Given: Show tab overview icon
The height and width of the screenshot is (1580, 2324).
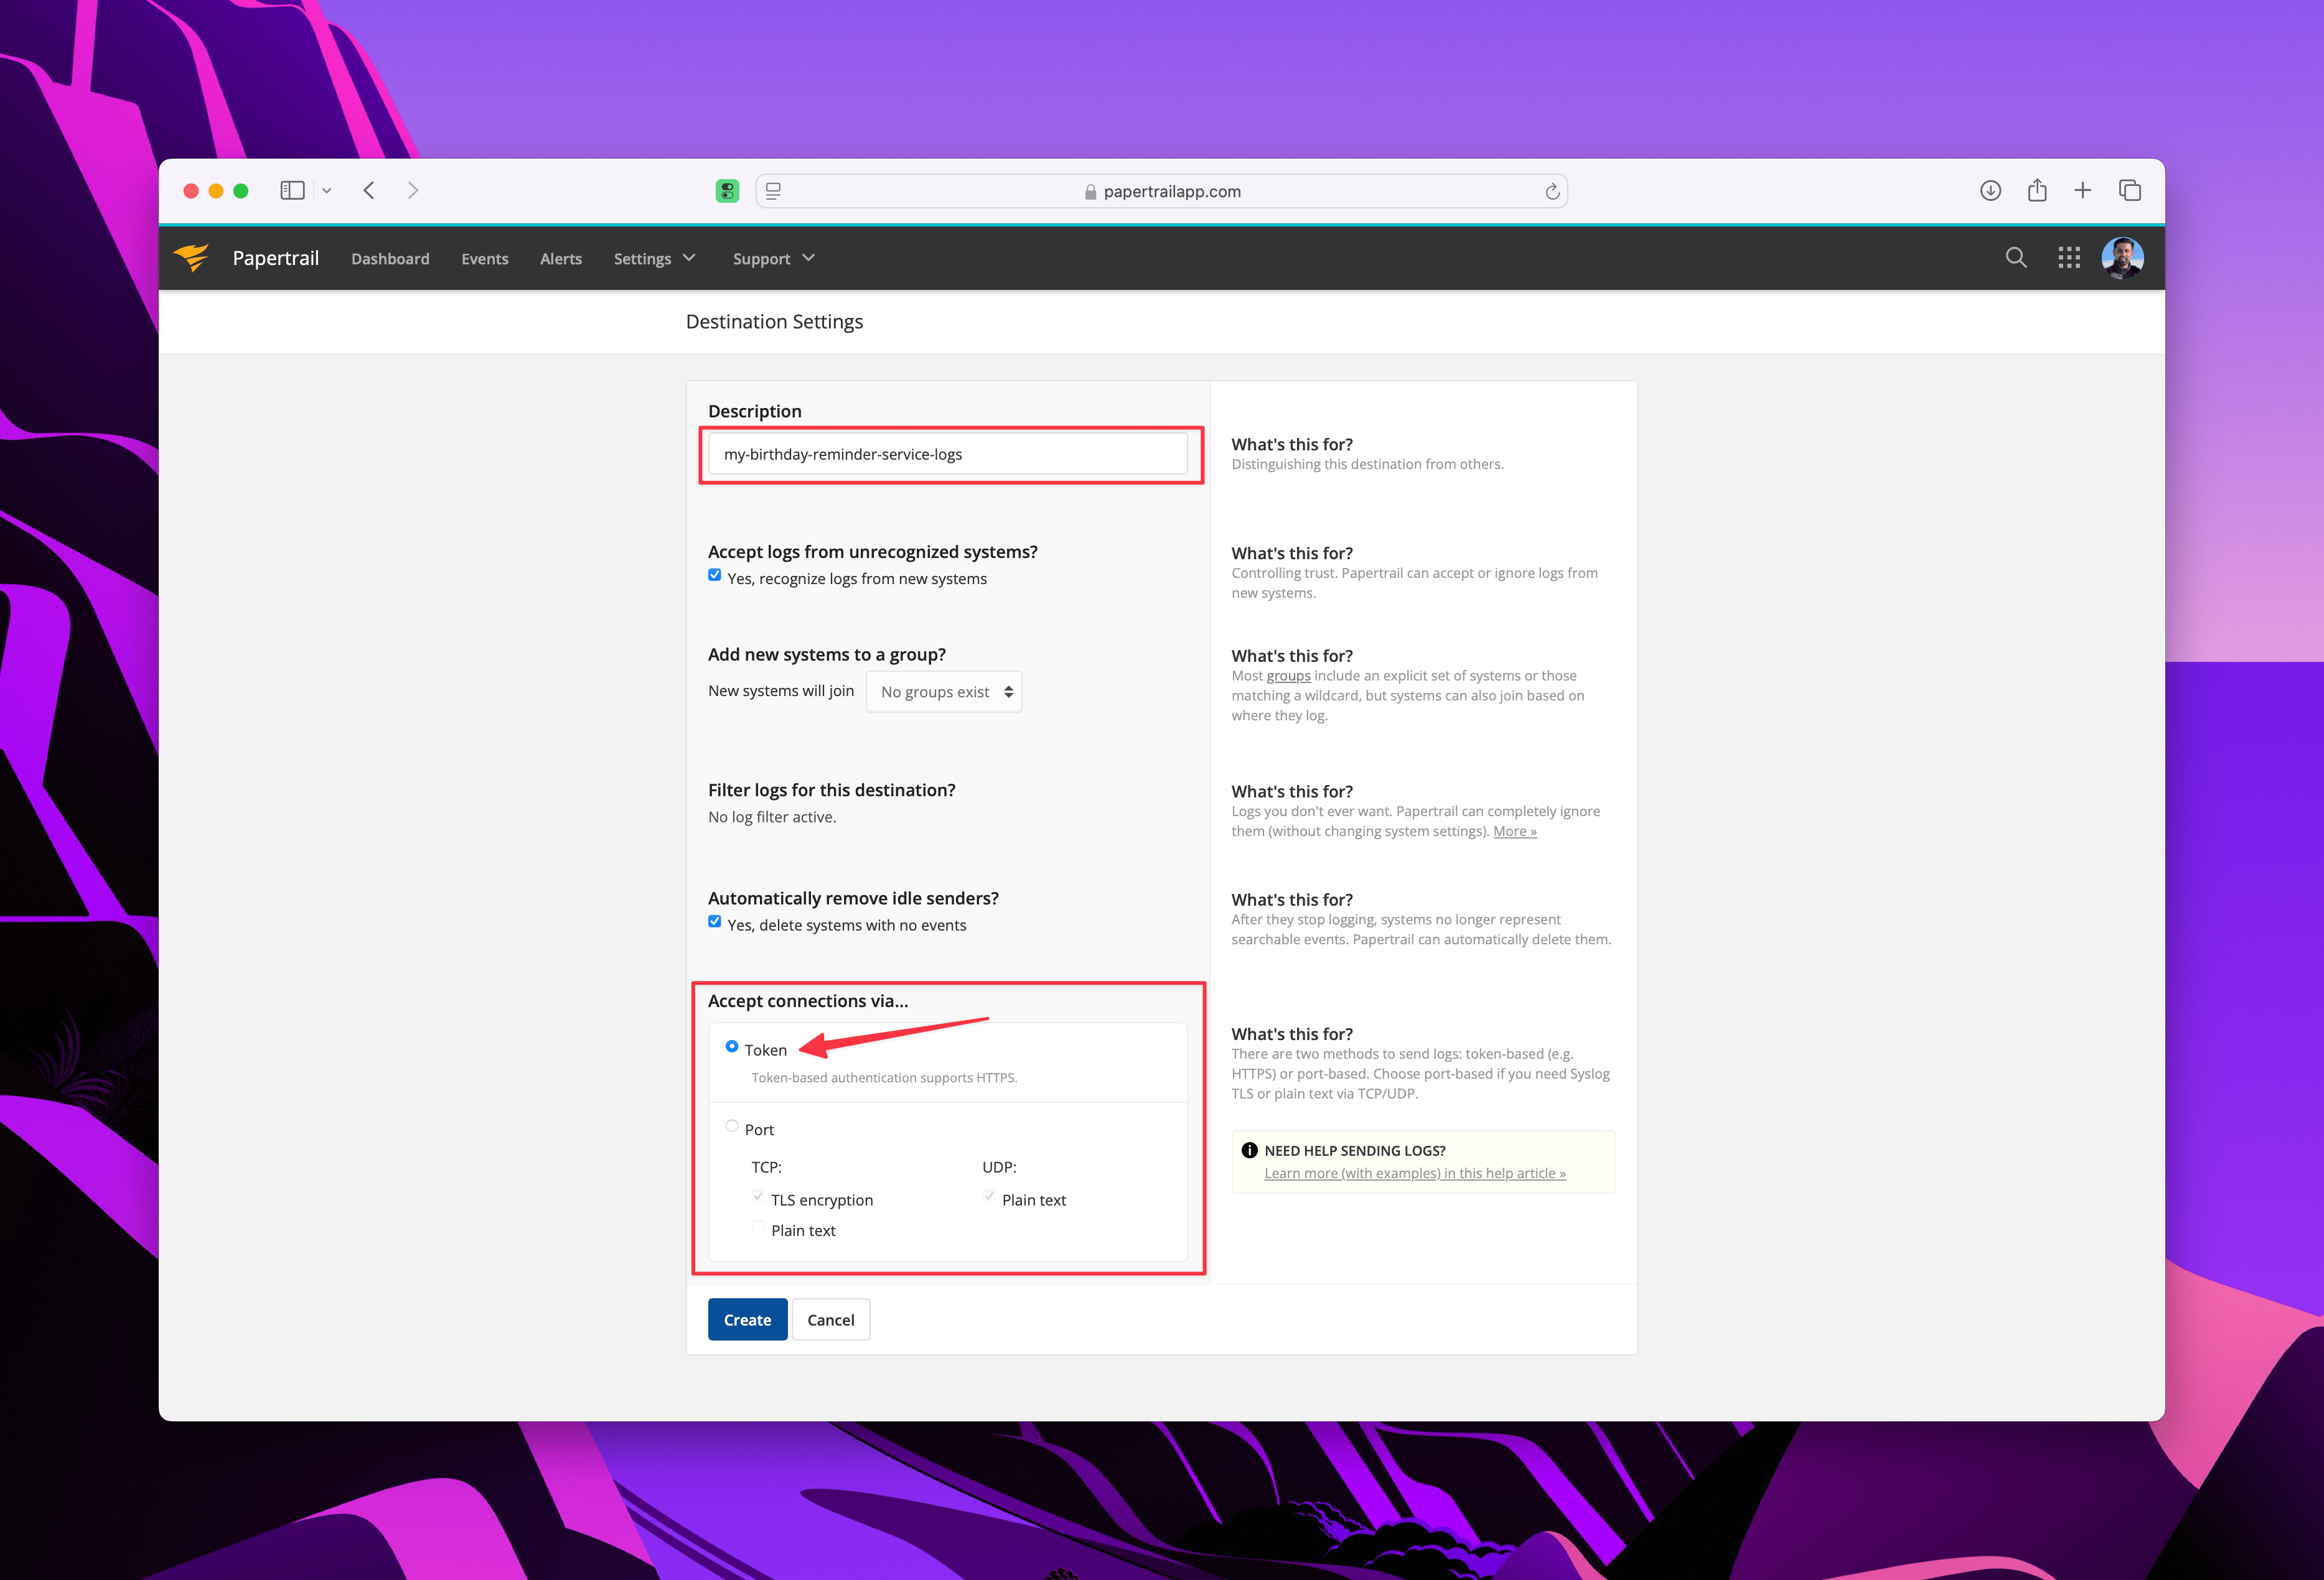Looking at the screenshot, I should [x=2130, y=191].
